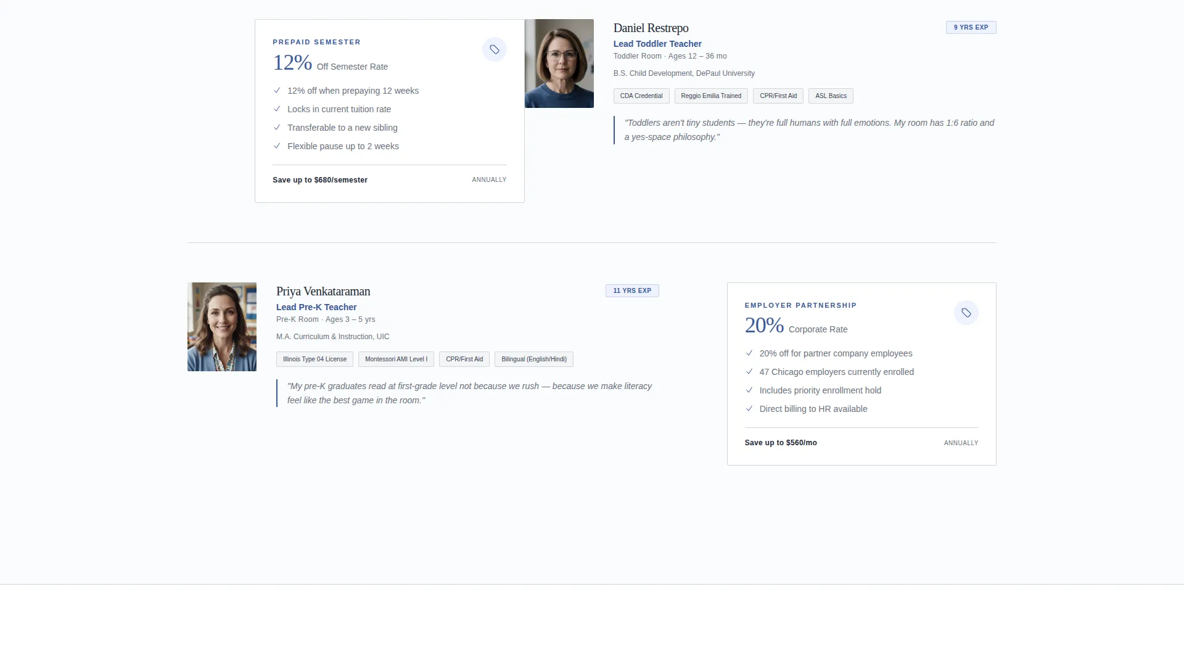Select the Daniel Restrepo name heading
Image resolution: width=1184 pixels, height=666 pixels.
coord(651,28)
